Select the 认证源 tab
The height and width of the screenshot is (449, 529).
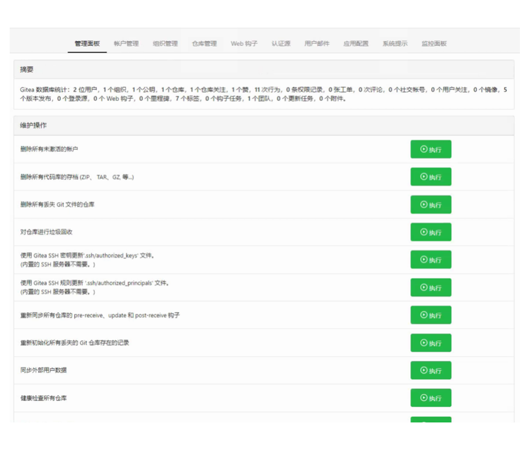click(281, 44)
